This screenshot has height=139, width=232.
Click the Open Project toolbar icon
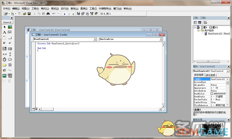coord(24,14)
